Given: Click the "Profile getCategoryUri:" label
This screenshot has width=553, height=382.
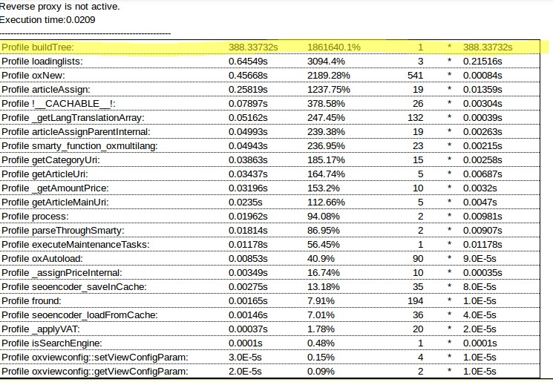Looking at the screenshot, I should click(x=50, y=160).
